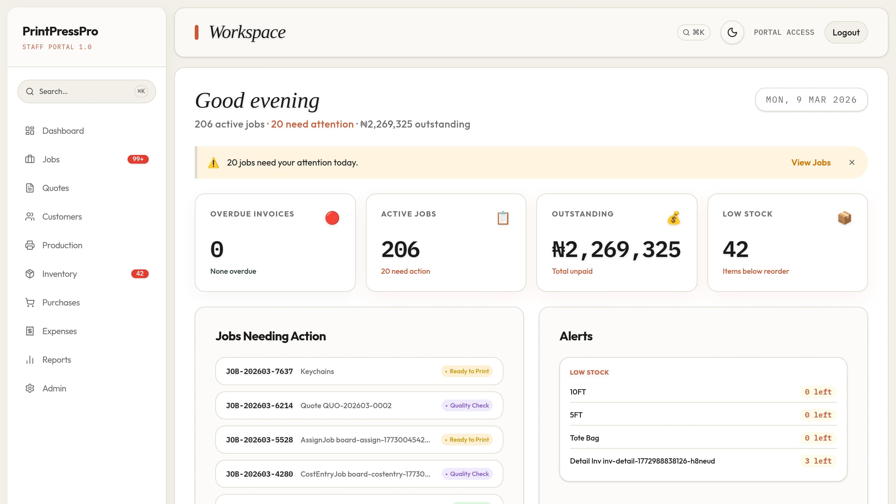The height and width of the screenshot is (504, 896).
Task: Click the Customers people icon
Action: click(30, 216)
